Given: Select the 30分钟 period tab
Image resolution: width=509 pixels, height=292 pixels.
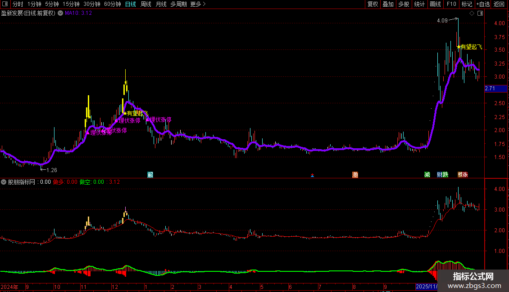Looking at the screenshot, I should tap(92, 4).
